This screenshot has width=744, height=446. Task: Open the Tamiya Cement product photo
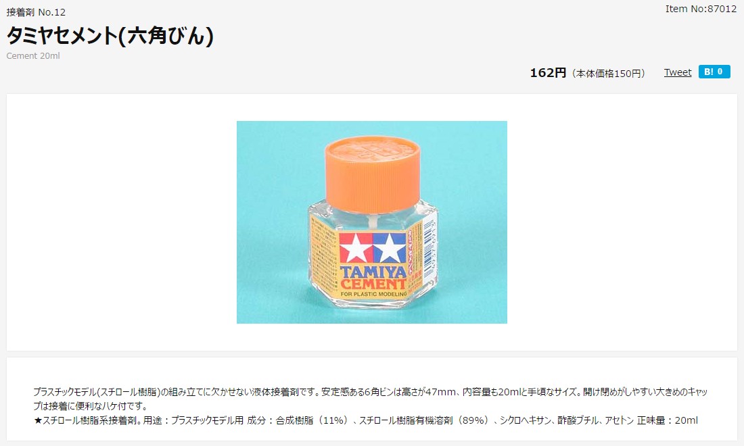pyautogui.click(x=371, y=222)
